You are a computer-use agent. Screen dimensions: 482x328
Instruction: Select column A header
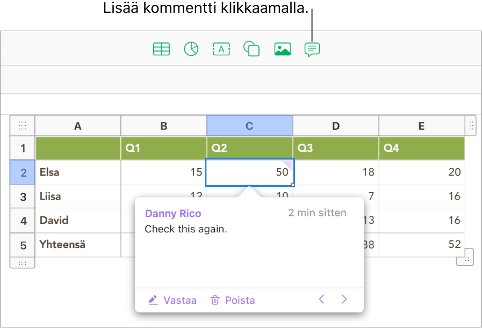78,126
